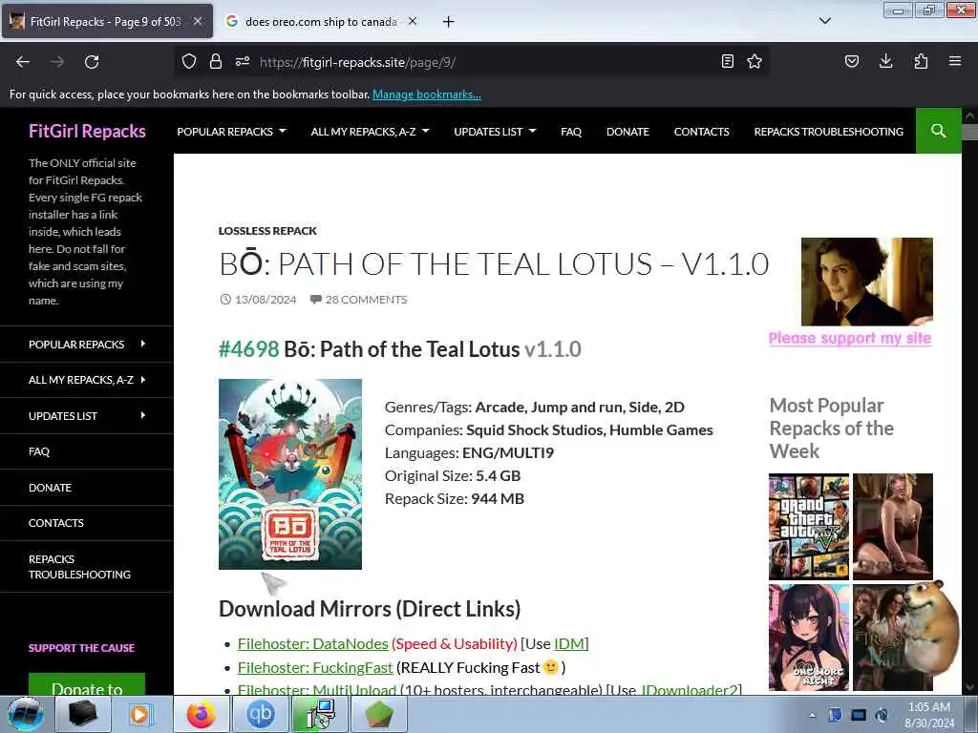Open Firefox application hamburger menu

955,61
